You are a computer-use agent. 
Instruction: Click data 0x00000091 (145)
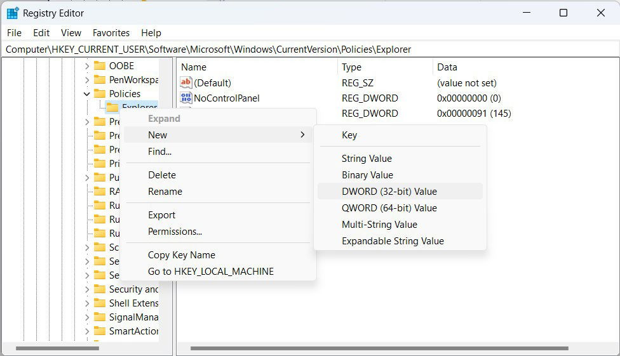point(474,114)
